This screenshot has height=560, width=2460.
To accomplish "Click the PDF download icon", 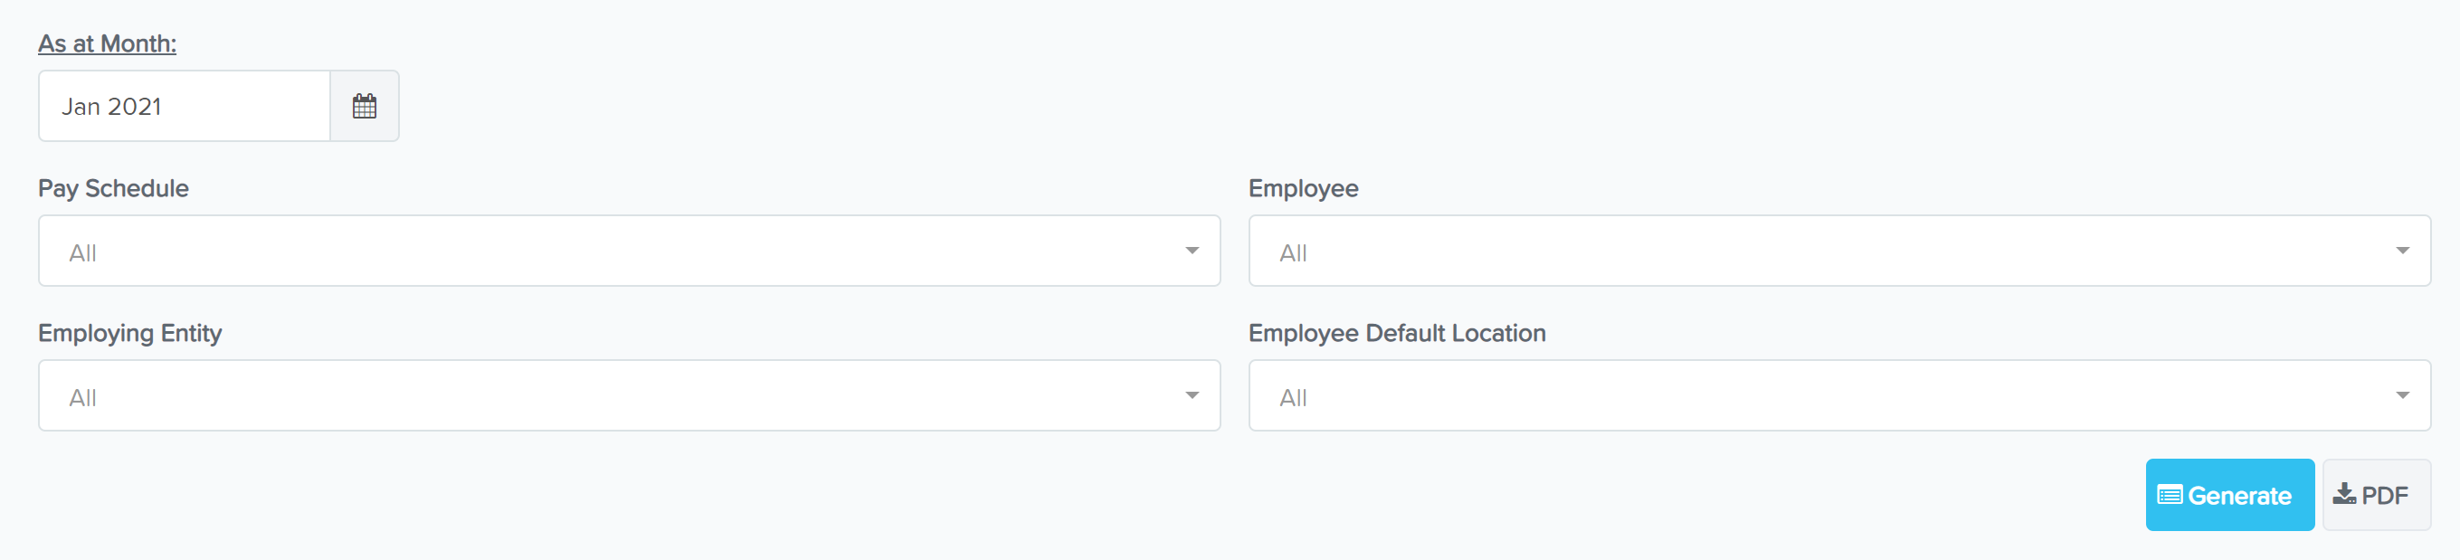I will [2343, 494].
